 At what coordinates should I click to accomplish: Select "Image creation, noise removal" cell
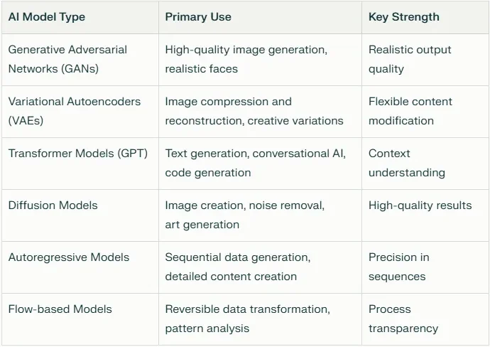click(x=245, y=215)
